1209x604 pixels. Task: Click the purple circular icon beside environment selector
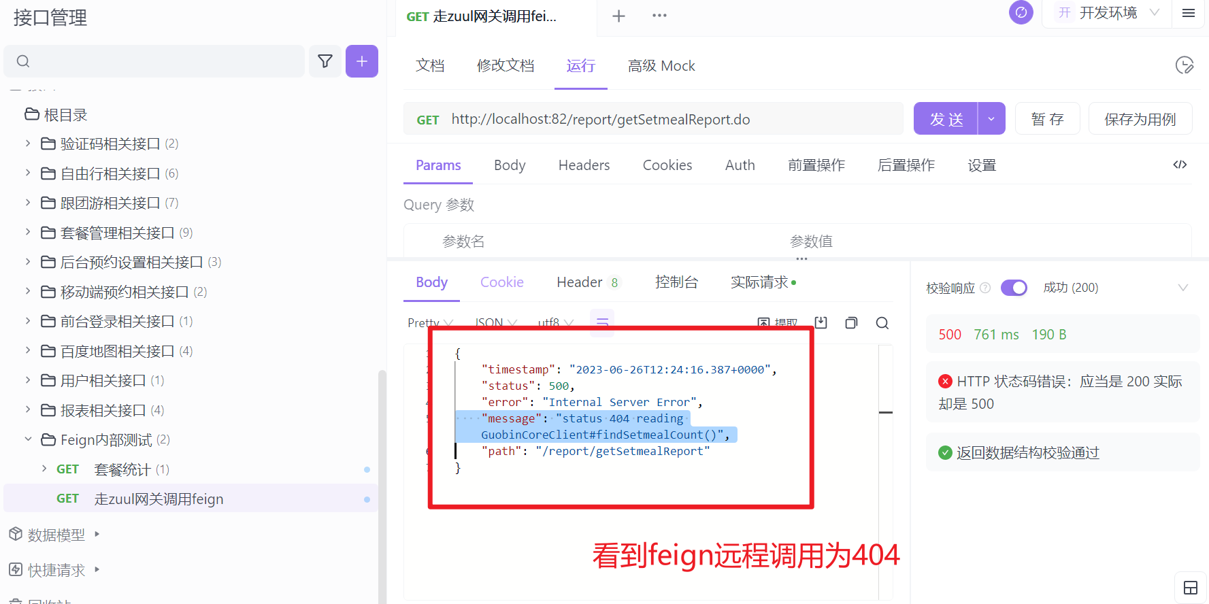click(x=1021, y=12)
